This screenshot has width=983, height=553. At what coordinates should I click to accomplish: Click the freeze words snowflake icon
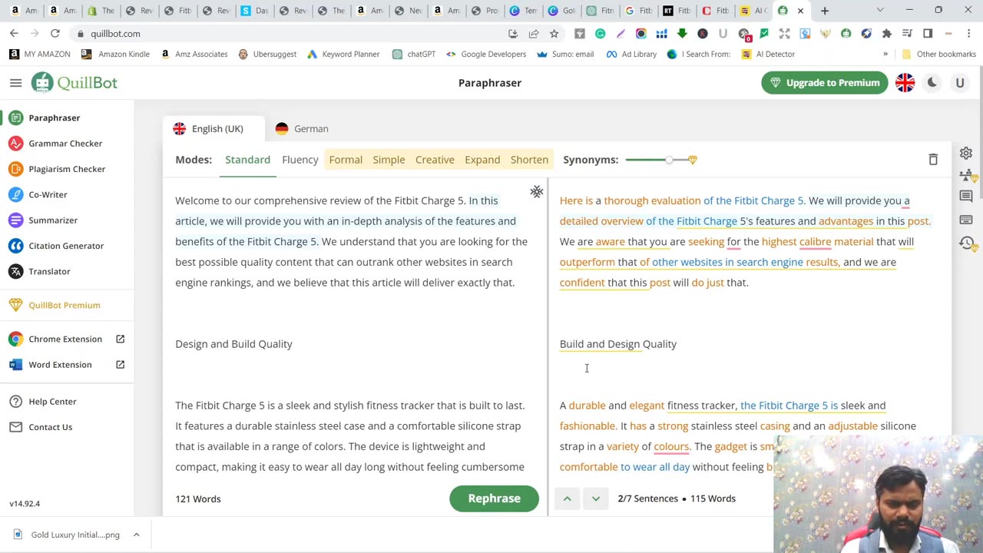(x=537, y=191)
